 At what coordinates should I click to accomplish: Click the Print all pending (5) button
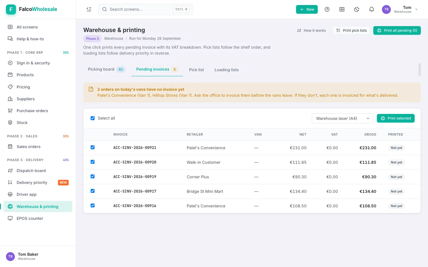(397, 31)
